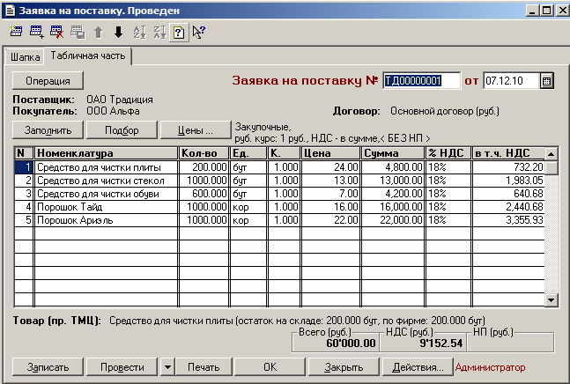Click the new row toolbar icon
Image resolution: width=570 pixels, height=384 pixels.
coord(16,33)
